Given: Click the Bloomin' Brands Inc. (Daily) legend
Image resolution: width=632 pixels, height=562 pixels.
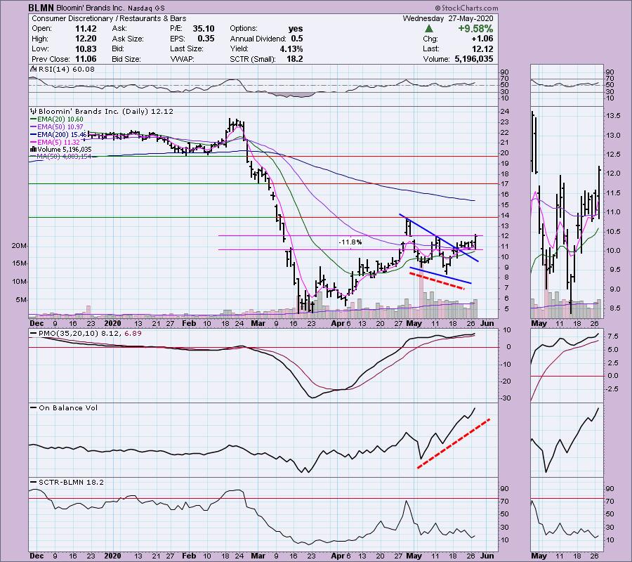Looking at the screenshot, I should click(x=102, y=111).
